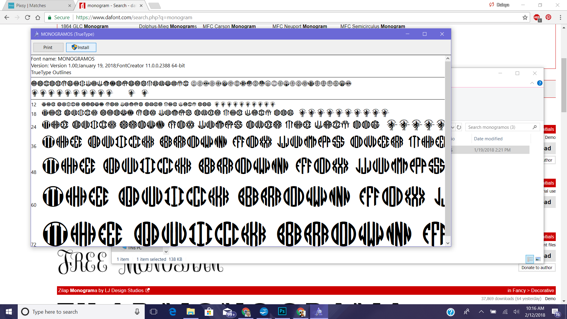
Task: Open LJ Design Studios author link
Action: [124, 291]
